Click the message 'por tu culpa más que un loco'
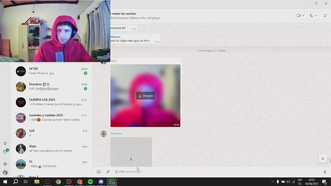The image size is (331, 186). click(130, 41)
